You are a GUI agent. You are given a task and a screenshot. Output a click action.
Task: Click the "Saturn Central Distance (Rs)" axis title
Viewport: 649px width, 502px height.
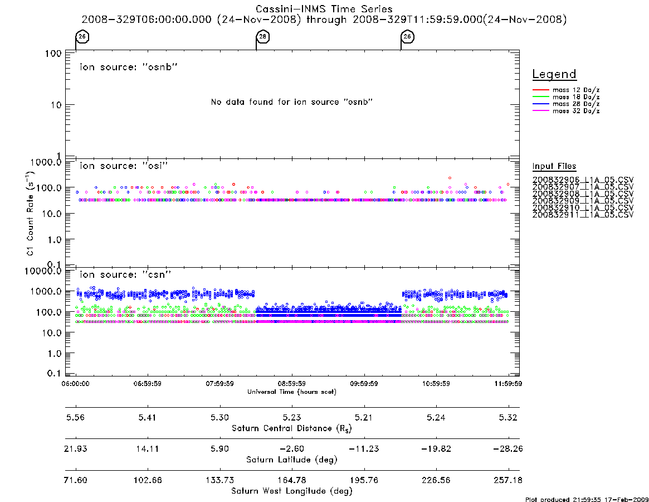[x=292, y=428]
